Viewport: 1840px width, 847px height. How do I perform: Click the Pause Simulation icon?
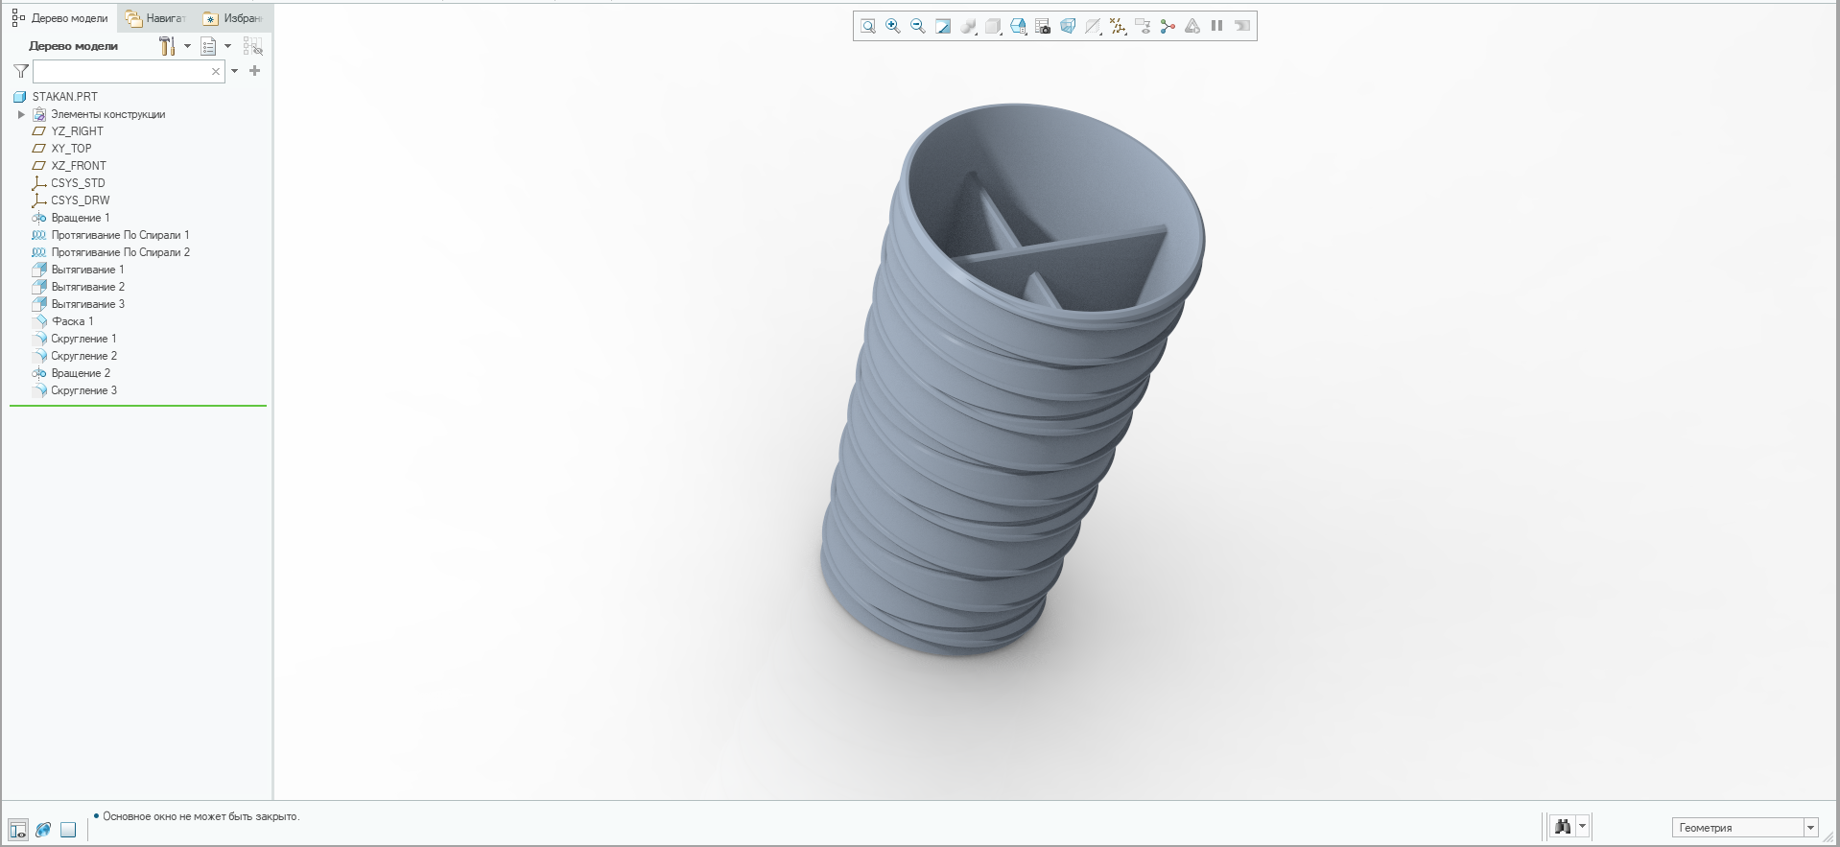coord(1216,27)
